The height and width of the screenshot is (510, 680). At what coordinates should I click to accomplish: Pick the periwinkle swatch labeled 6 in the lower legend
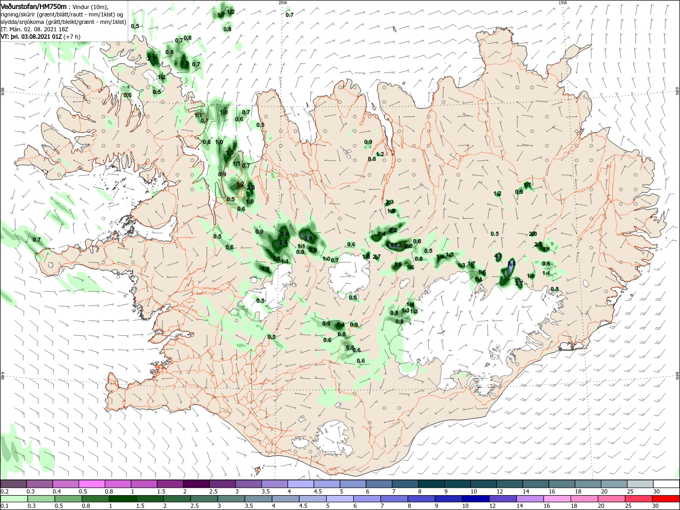coord(367,499)
